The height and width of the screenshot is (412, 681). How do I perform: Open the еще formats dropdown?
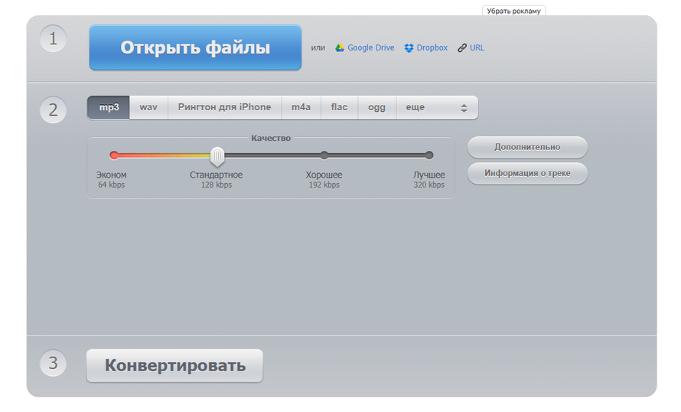pyautogui.click(x=437, y=107)
